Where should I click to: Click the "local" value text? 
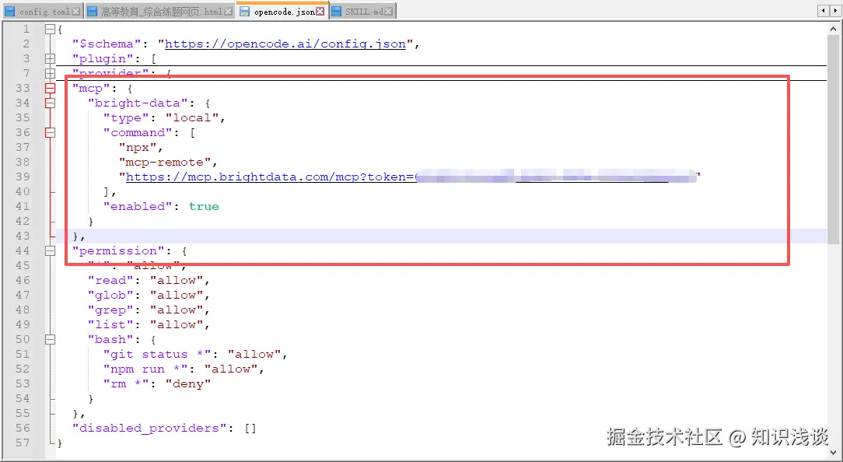point(192,117)
